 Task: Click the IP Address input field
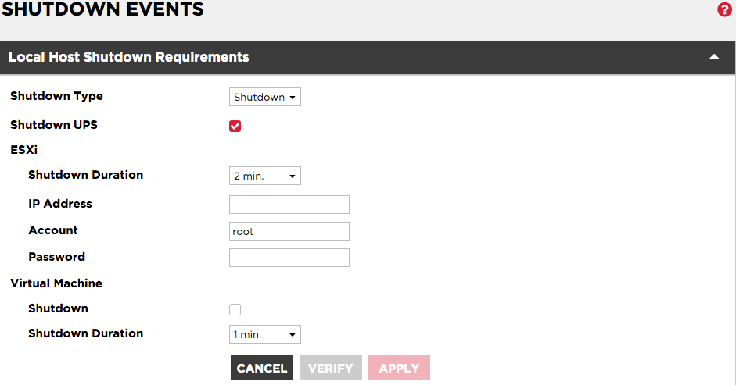[289, 205]
